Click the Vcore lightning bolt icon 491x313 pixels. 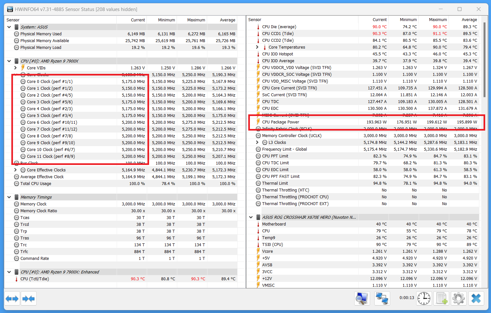coord(258,251)
